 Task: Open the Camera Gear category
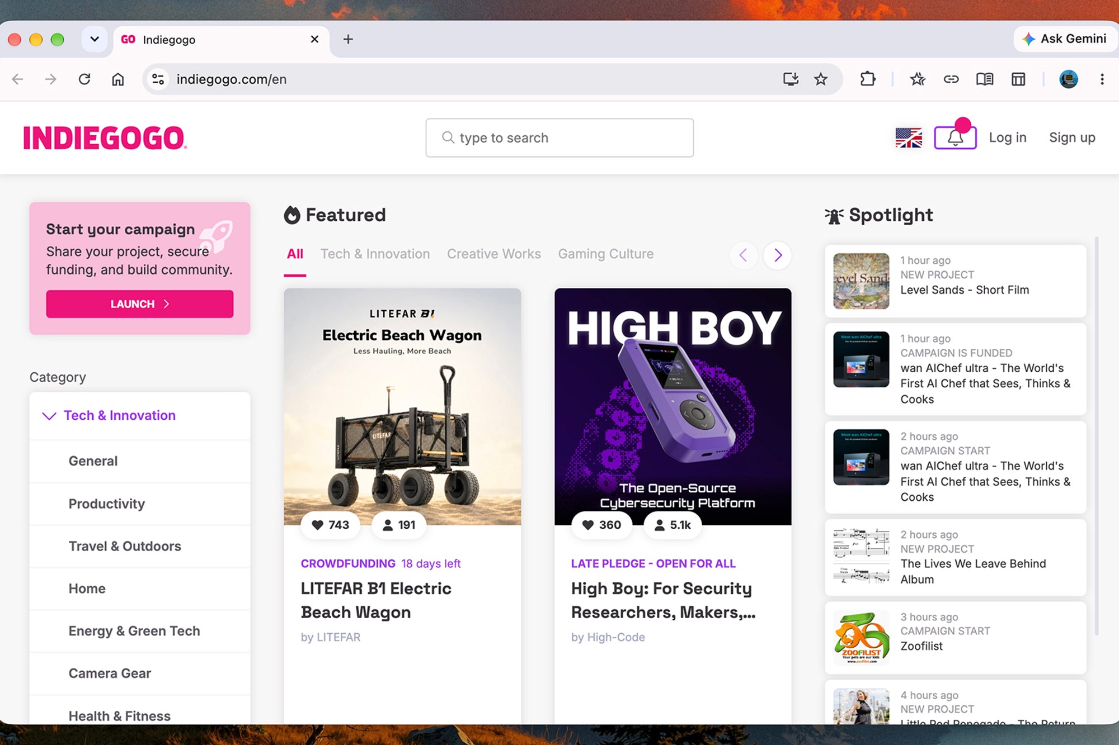point(140,673)
